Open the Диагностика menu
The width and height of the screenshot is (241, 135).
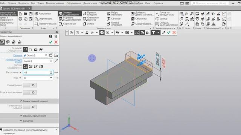pos(90,3)
